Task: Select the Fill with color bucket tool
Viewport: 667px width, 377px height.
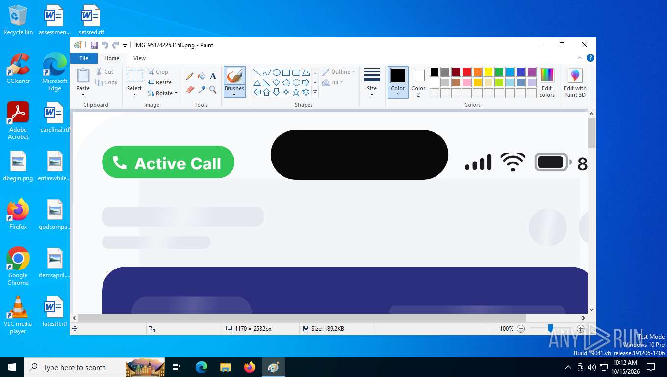Action: point(201,76)
